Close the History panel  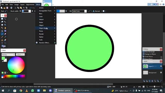point(161,49)
